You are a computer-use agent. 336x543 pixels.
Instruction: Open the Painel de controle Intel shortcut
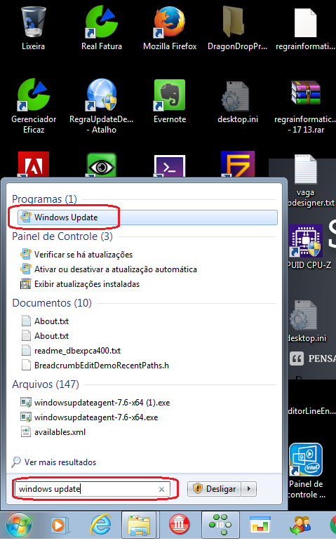[x=307, y=471]
